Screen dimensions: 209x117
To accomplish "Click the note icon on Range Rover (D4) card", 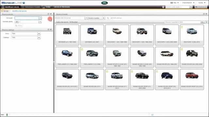I will [x=182, y=49].
